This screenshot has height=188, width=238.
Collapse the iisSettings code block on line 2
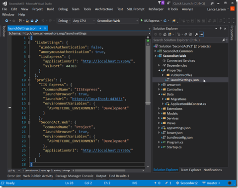[x=29, y=43]
